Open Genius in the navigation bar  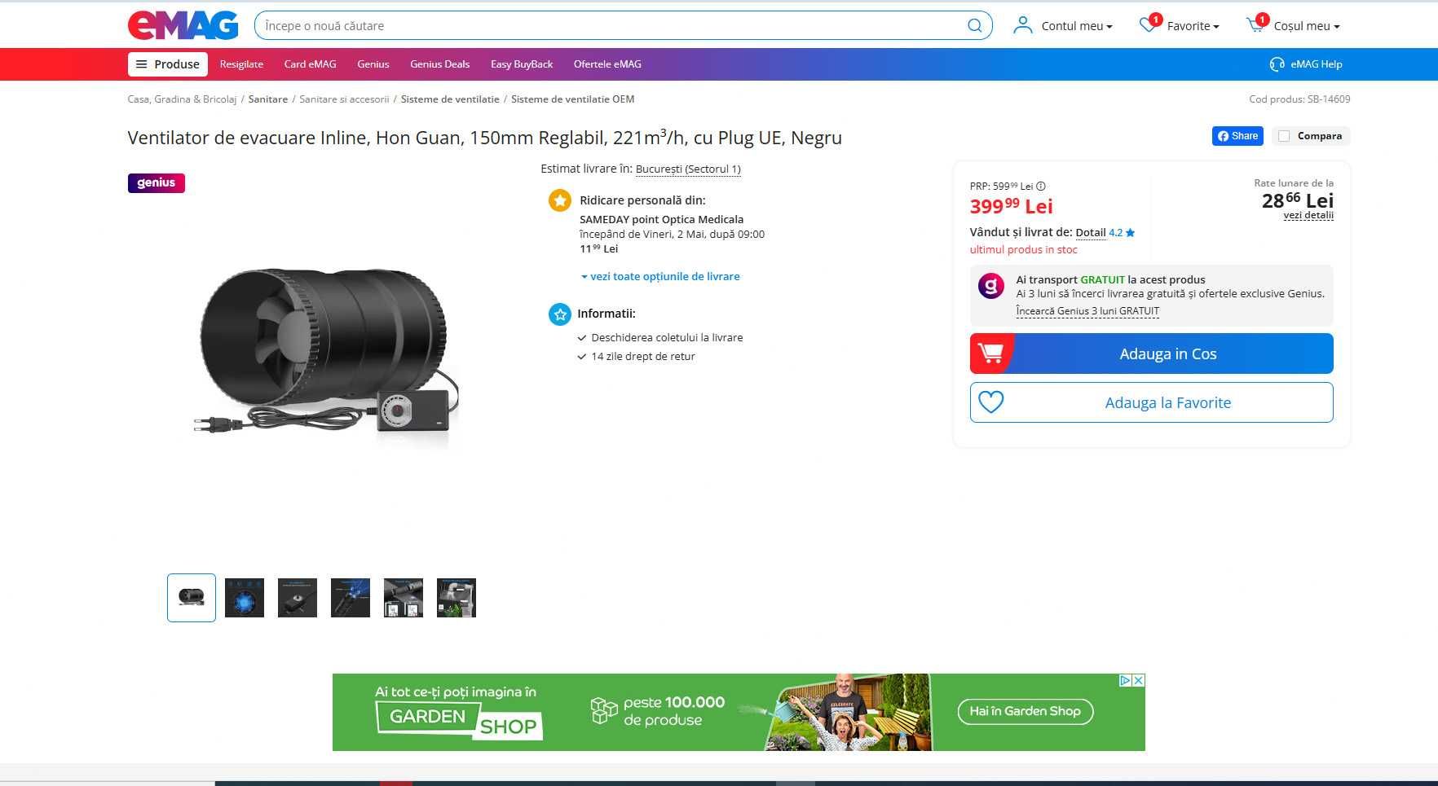click(373, 64)
